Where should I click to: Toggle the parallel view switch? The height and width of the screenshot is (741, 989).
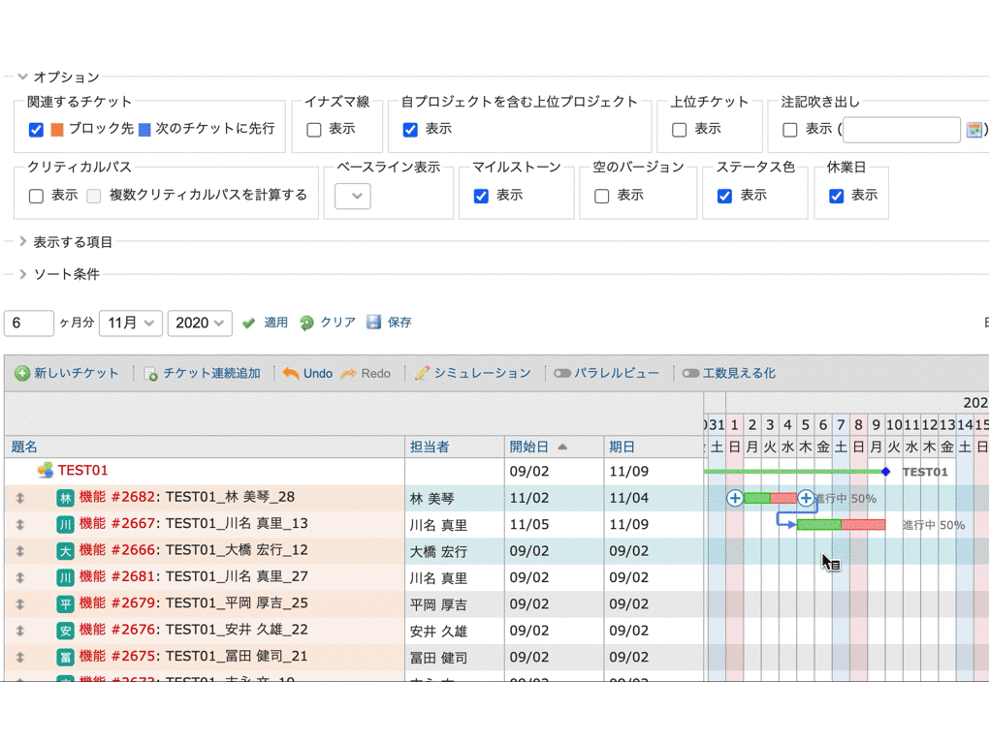click(x=562, y=374)
